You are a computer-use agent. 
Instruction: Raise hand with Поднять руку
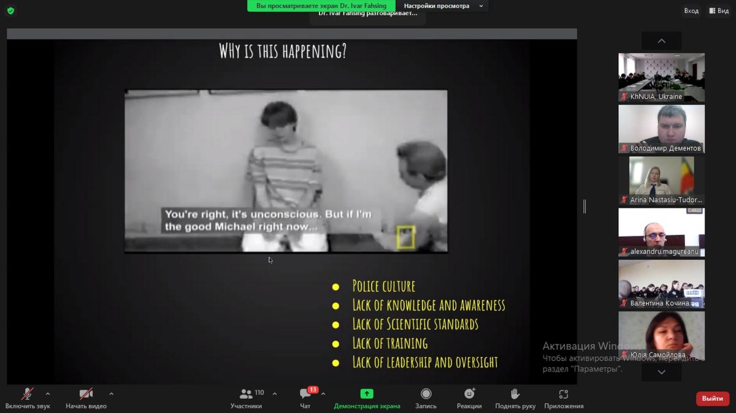click(x=515, y=398)
